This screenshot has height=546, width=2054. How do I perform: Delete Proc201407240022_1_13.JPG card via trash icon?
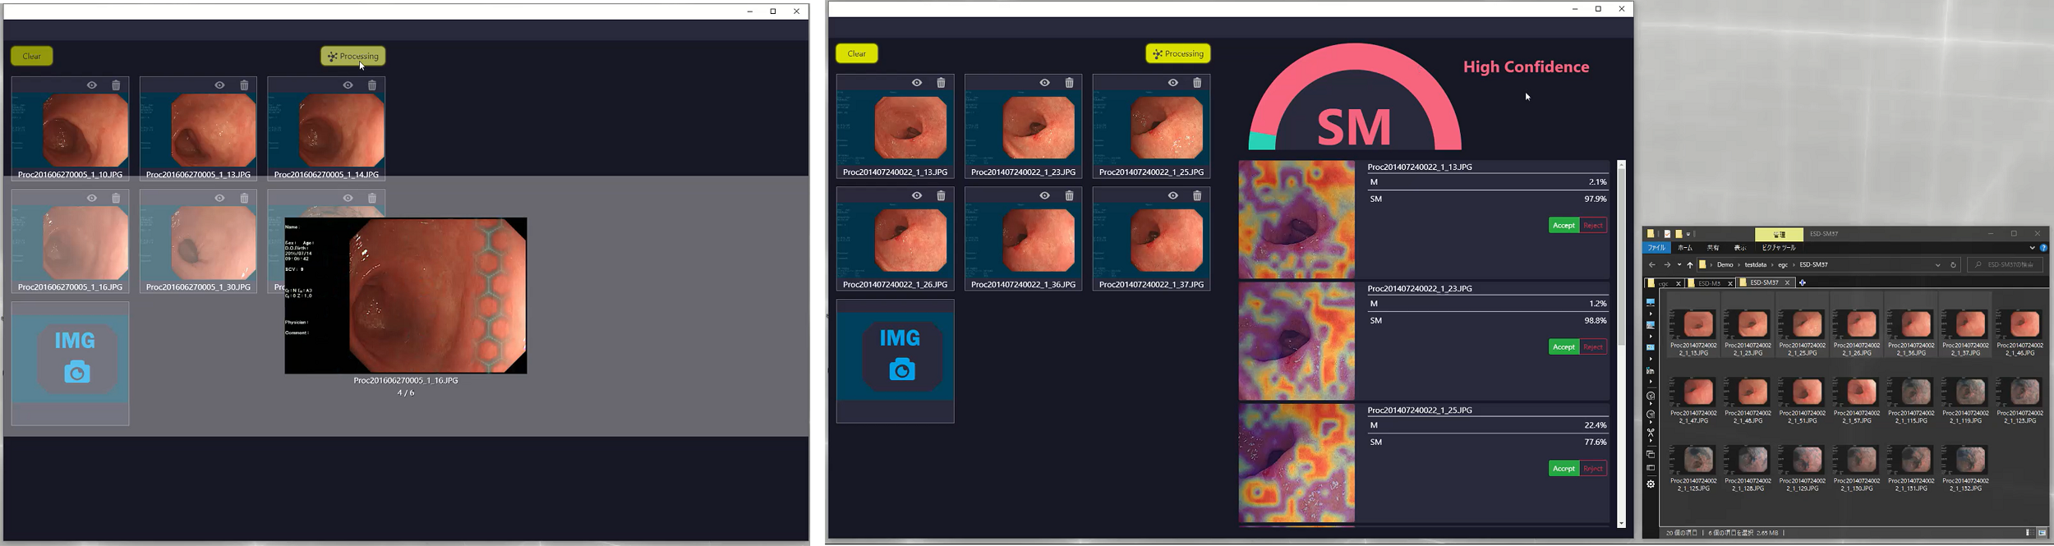[941, 83]
